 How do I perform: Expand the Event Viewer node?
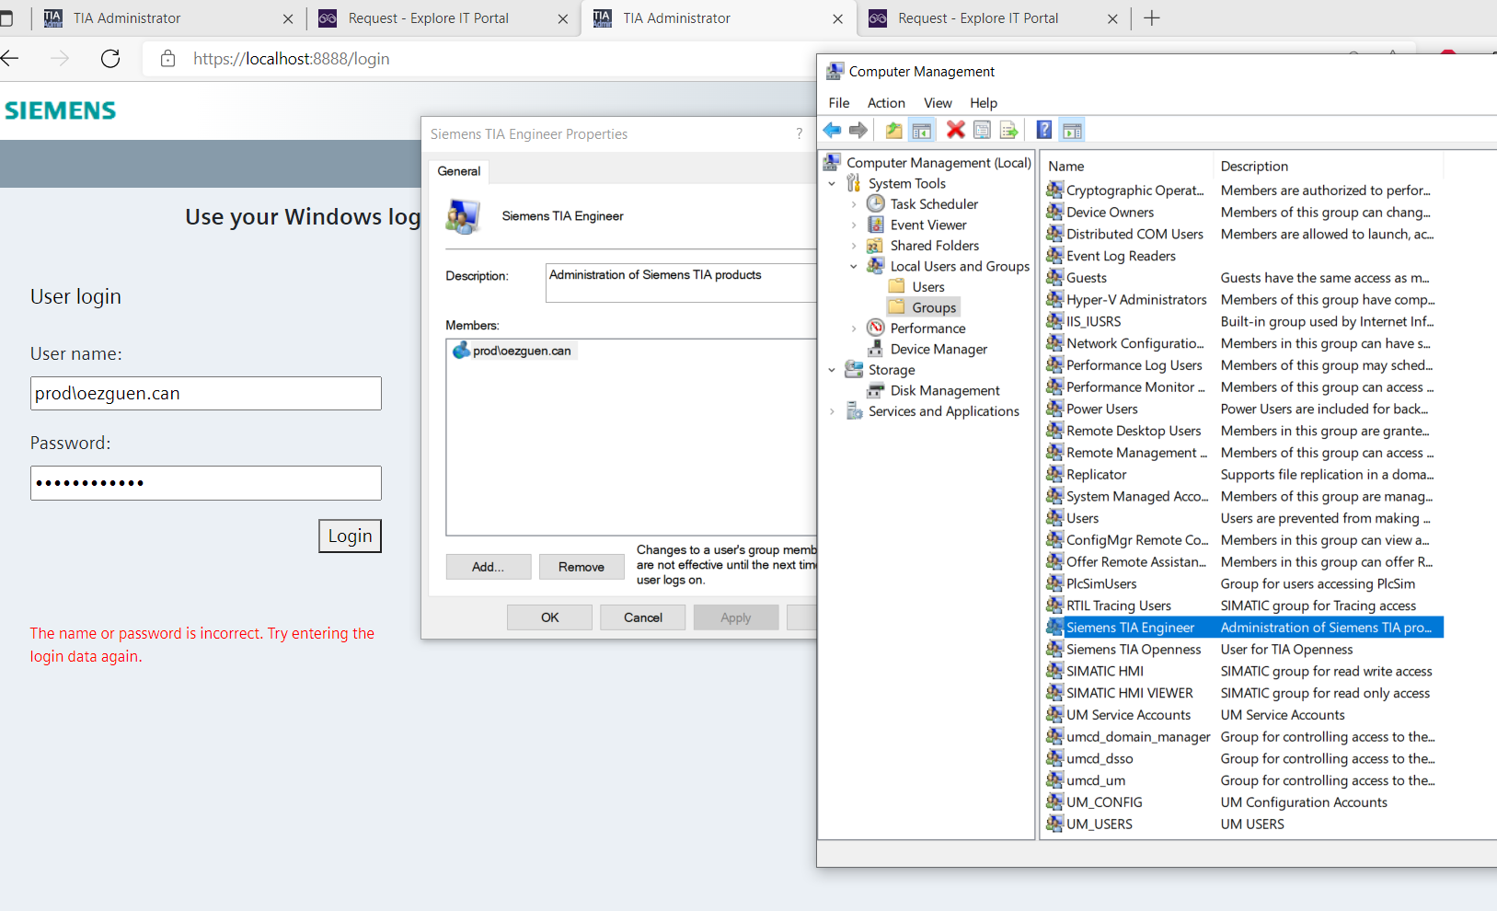click(x=854, y=225)
